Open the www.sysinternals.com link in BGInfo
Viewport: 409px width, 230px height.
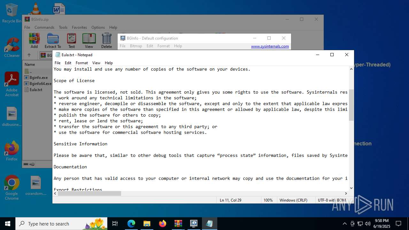270,46
